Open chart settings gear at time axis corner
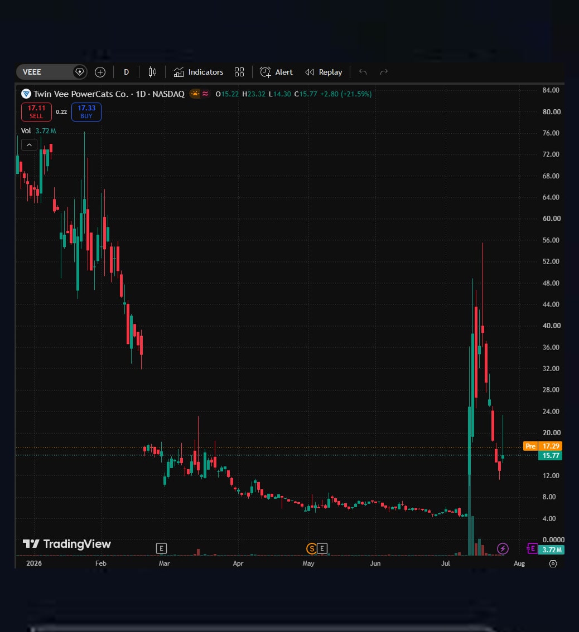This screenshot has height=632, width=579. (x=553, y=563)
